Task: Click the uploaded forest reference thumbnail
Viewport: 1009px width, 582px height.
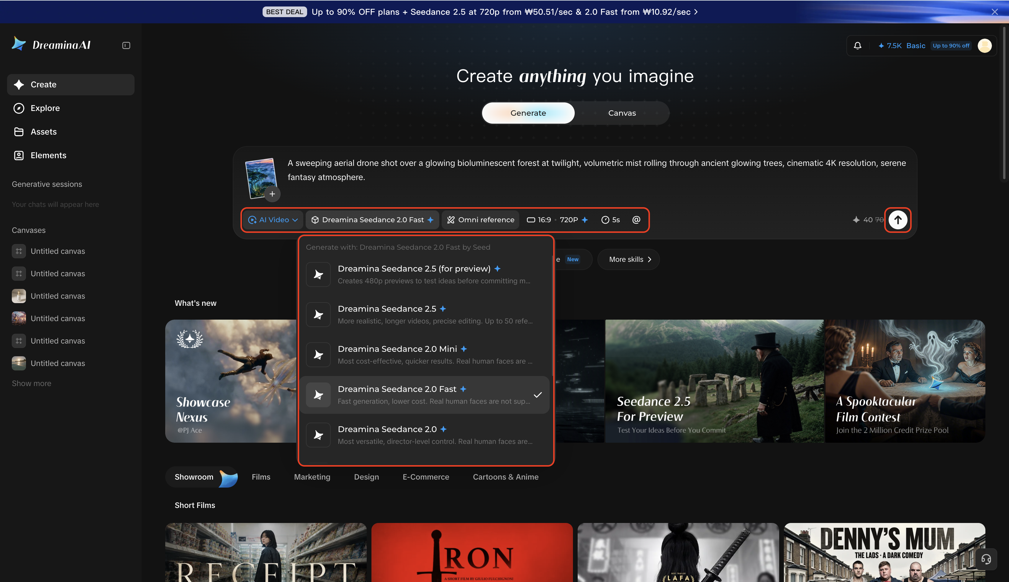Action: pos(261,178)
